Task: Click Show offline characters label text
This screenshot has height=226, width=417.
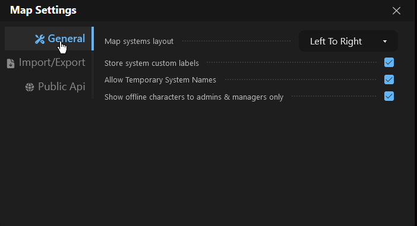Action: (x=194, y=97)
